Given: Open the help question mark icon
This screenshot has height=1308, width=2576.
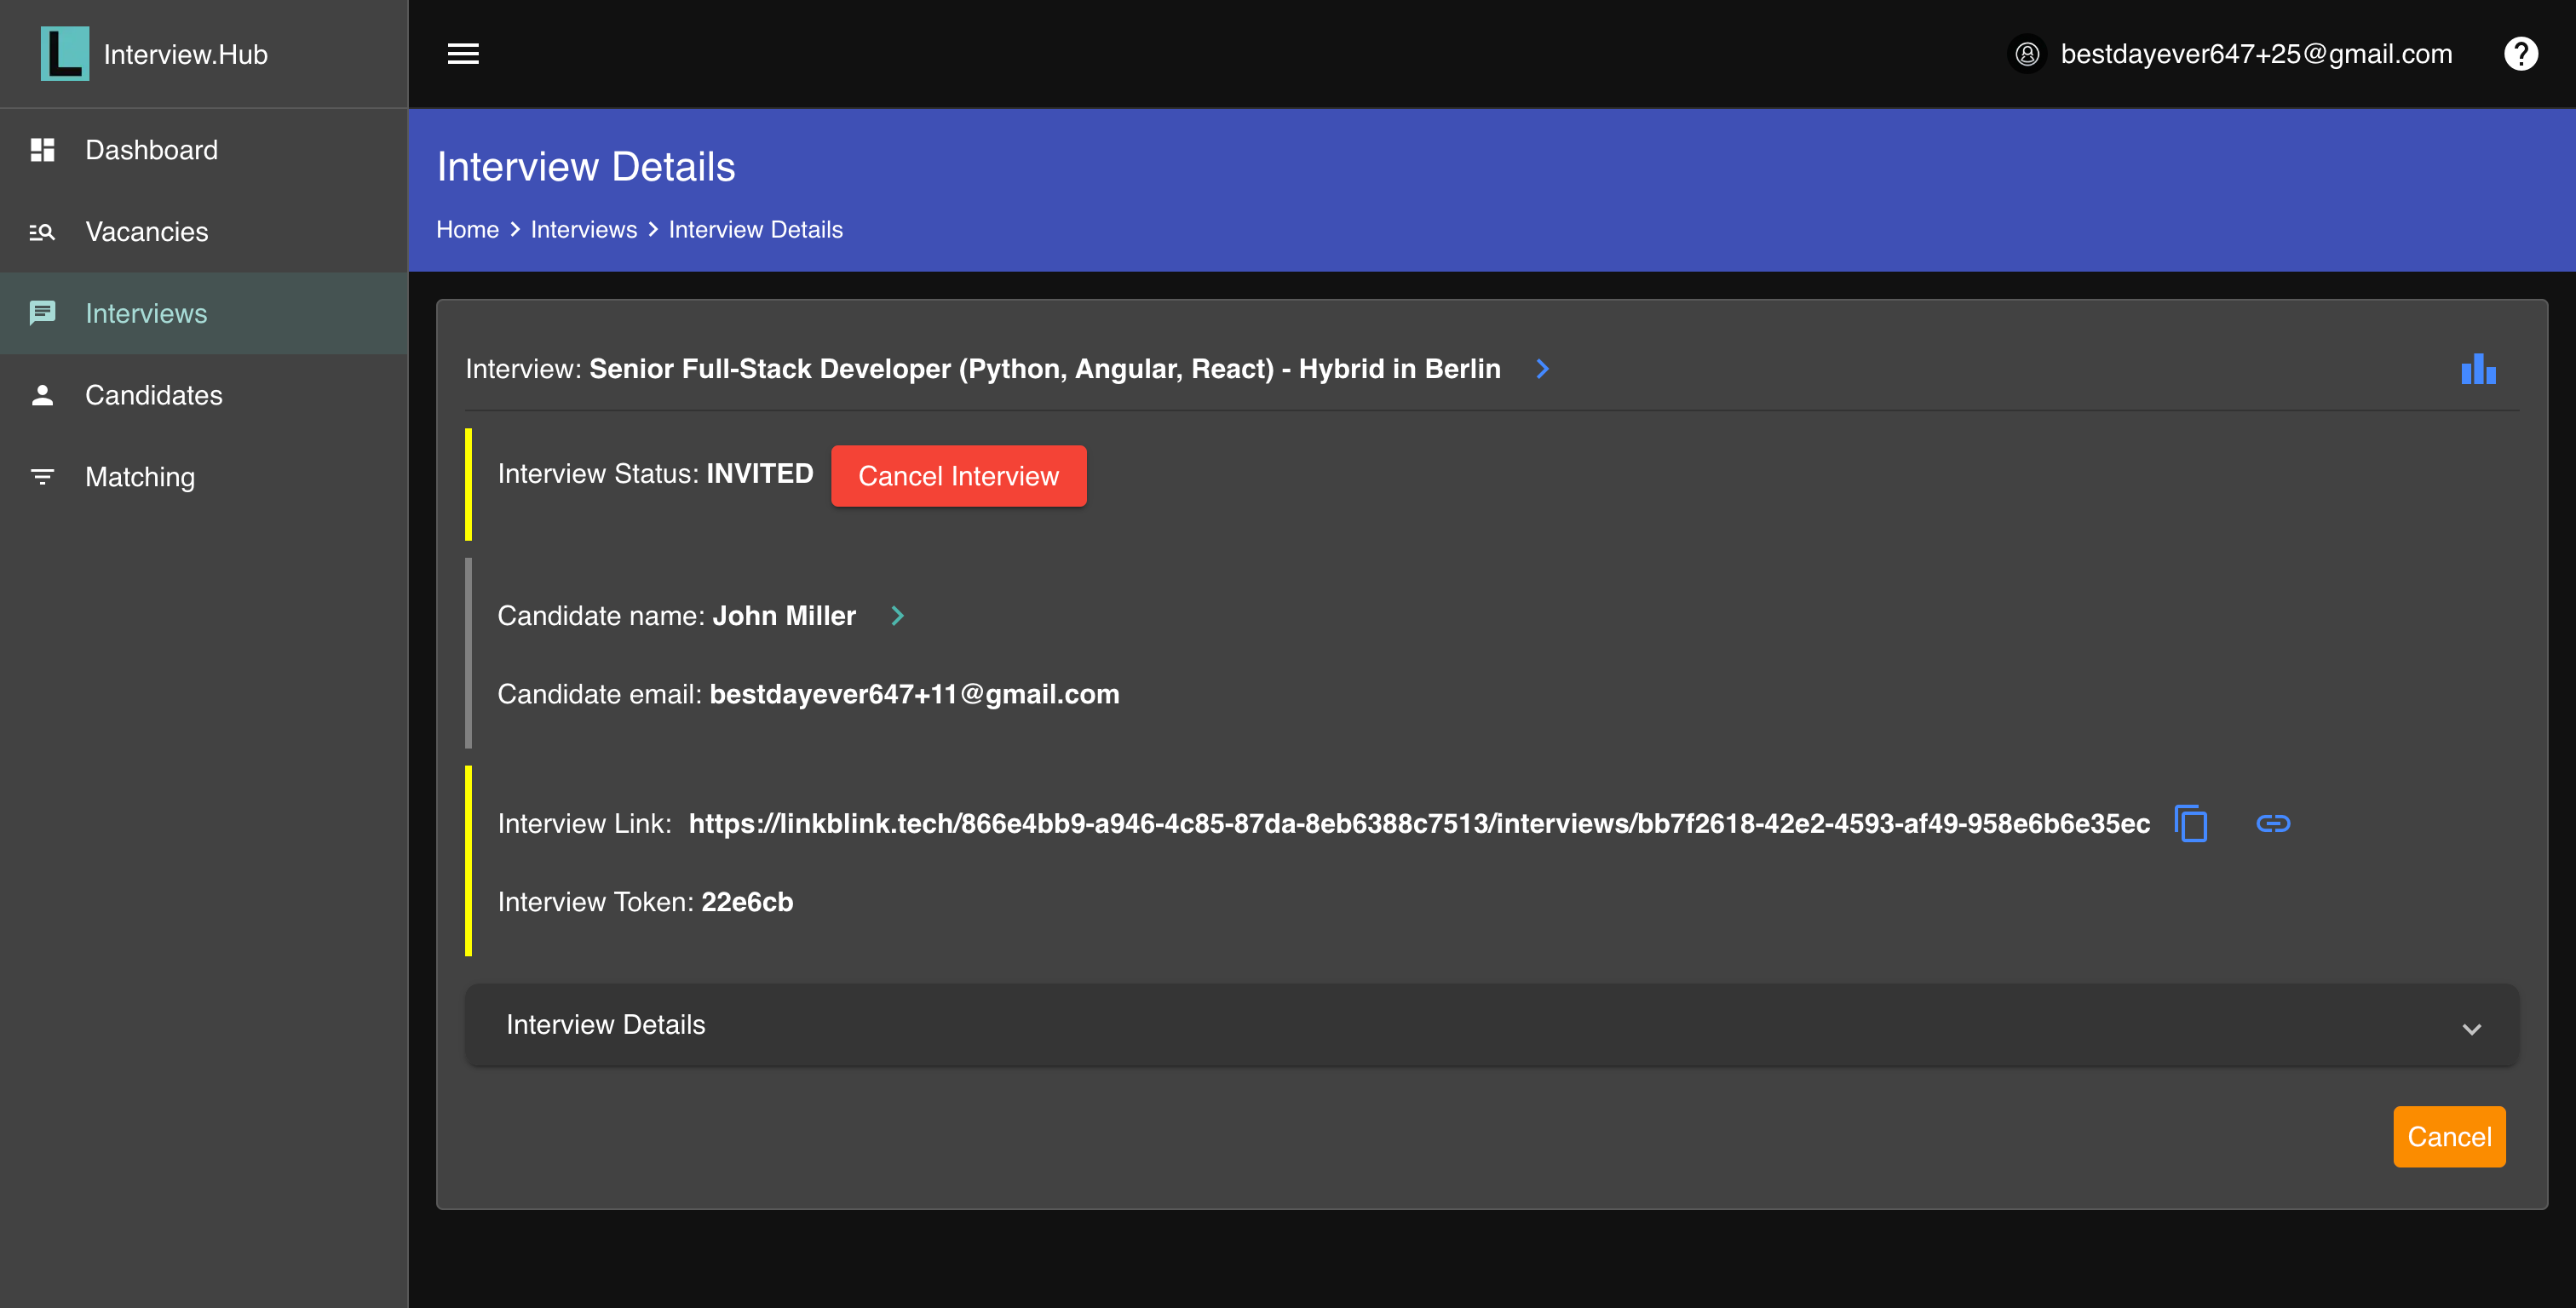Looking at the screenshot, I should click(x=2520, y=54).
